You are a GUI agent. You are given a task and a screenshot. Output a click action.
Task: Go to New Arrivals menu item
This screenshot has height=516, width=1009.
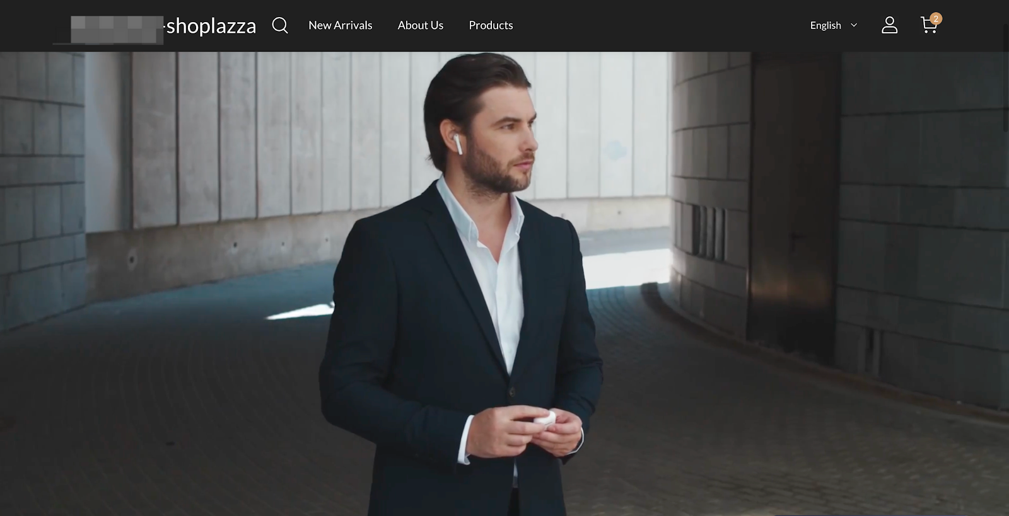340,25
